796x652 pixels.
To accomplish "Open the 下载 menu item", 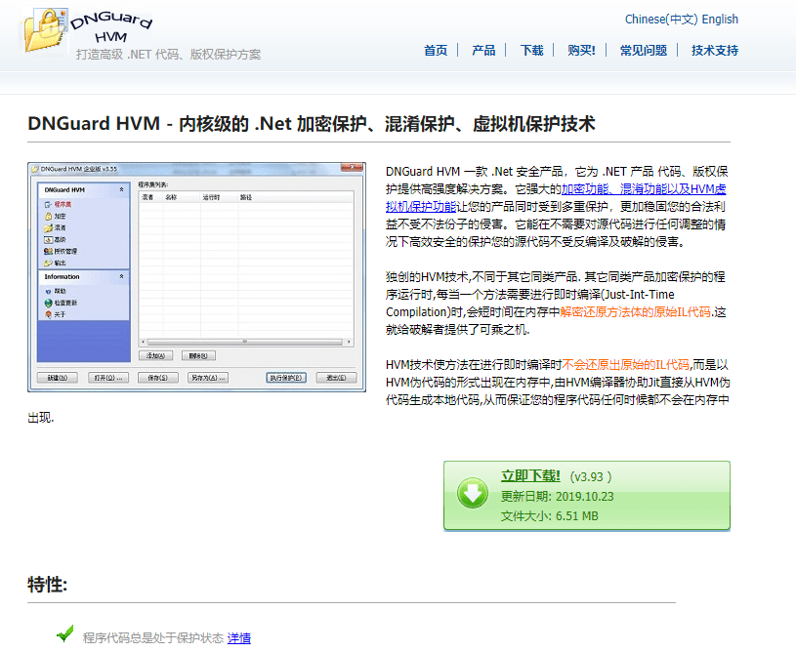I will pos(531,50).
